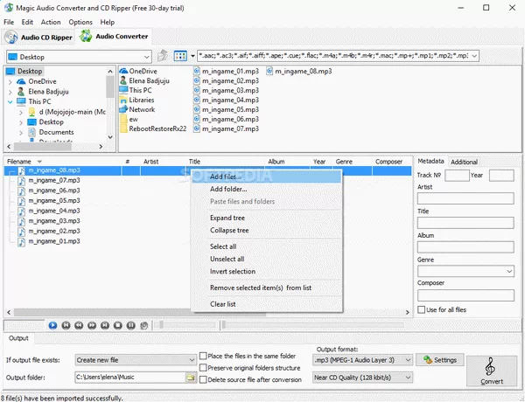This screenshot has width=525, height=402.
Task: Open the Edit menu
Action: tap(27, 22)
